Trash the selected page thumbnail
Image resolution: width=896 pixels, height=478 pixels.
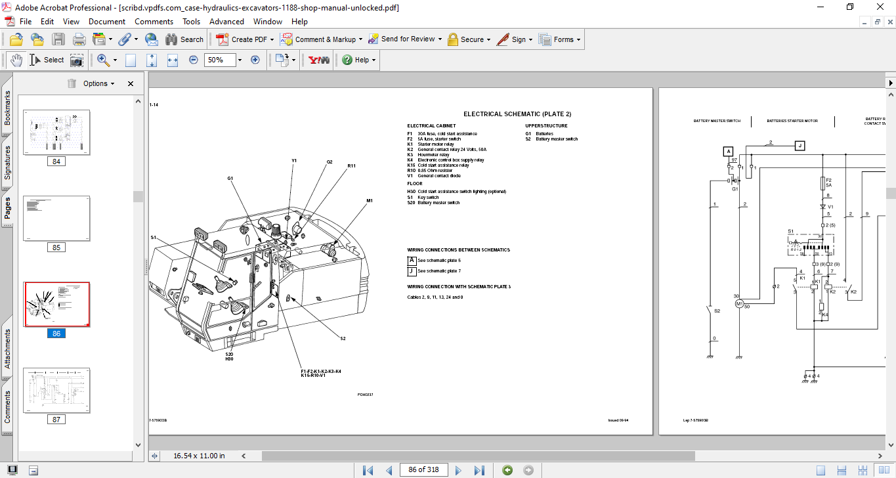tap(72, 83)
